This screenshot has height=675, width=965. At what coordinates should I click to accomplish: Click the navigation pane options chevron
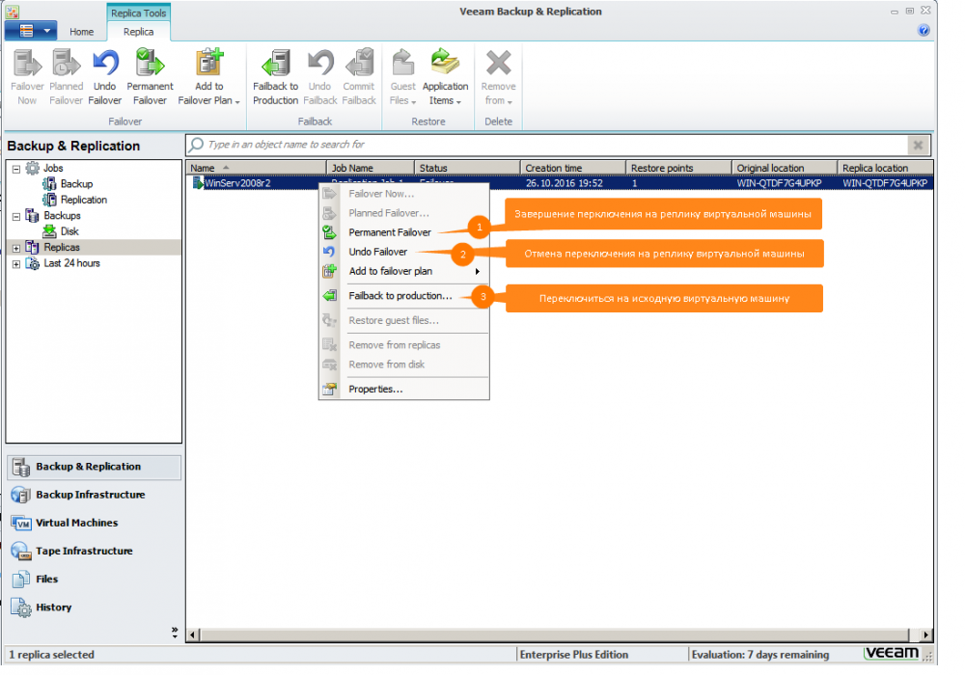coord(175,633)
